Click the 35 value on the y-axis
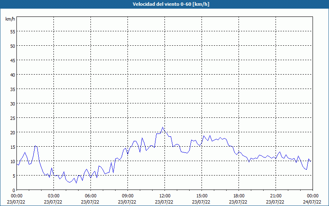329x206 pixels. click(13, 89)
